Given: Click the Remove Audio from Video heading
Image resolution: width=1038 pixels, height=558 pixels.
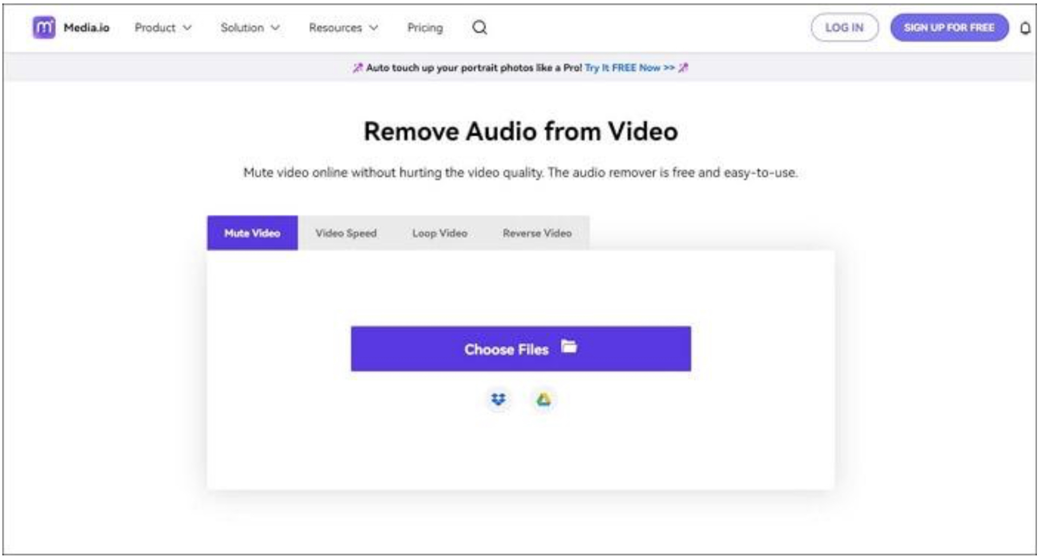Looking at the screenshot, I should coord(521,131).
